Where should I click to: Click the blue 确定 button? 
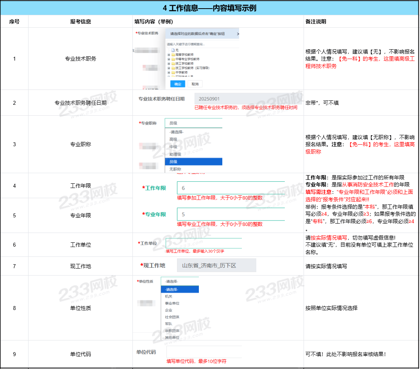click(x=178, y=84)
